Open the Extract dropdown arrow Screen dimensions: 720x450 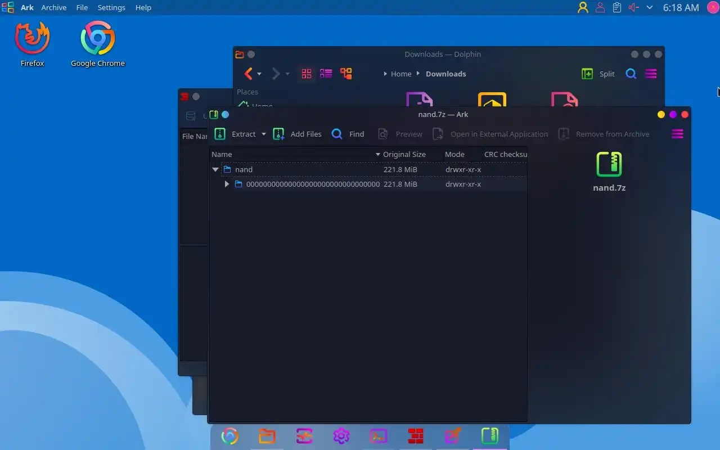click(263, 134)
